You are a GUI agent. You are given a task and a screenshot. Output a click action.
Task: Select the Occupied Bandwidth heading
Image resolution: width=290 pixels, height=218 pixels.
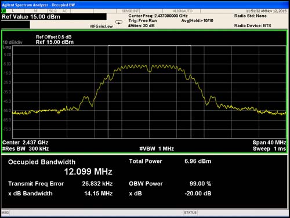click(42, 162)
